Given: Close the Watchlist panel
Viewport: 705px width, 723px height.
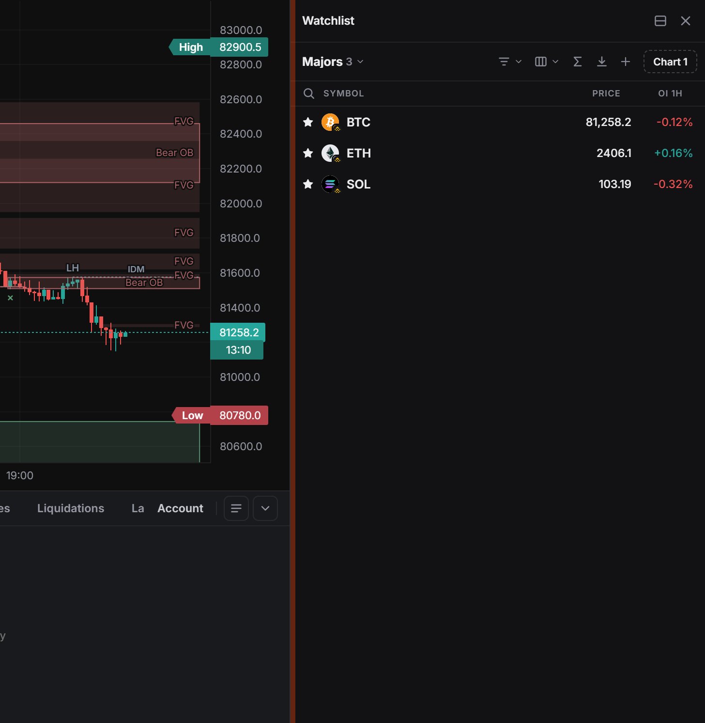Looking at the screenshot, I should pyautogui.click(x=686, y=21).
